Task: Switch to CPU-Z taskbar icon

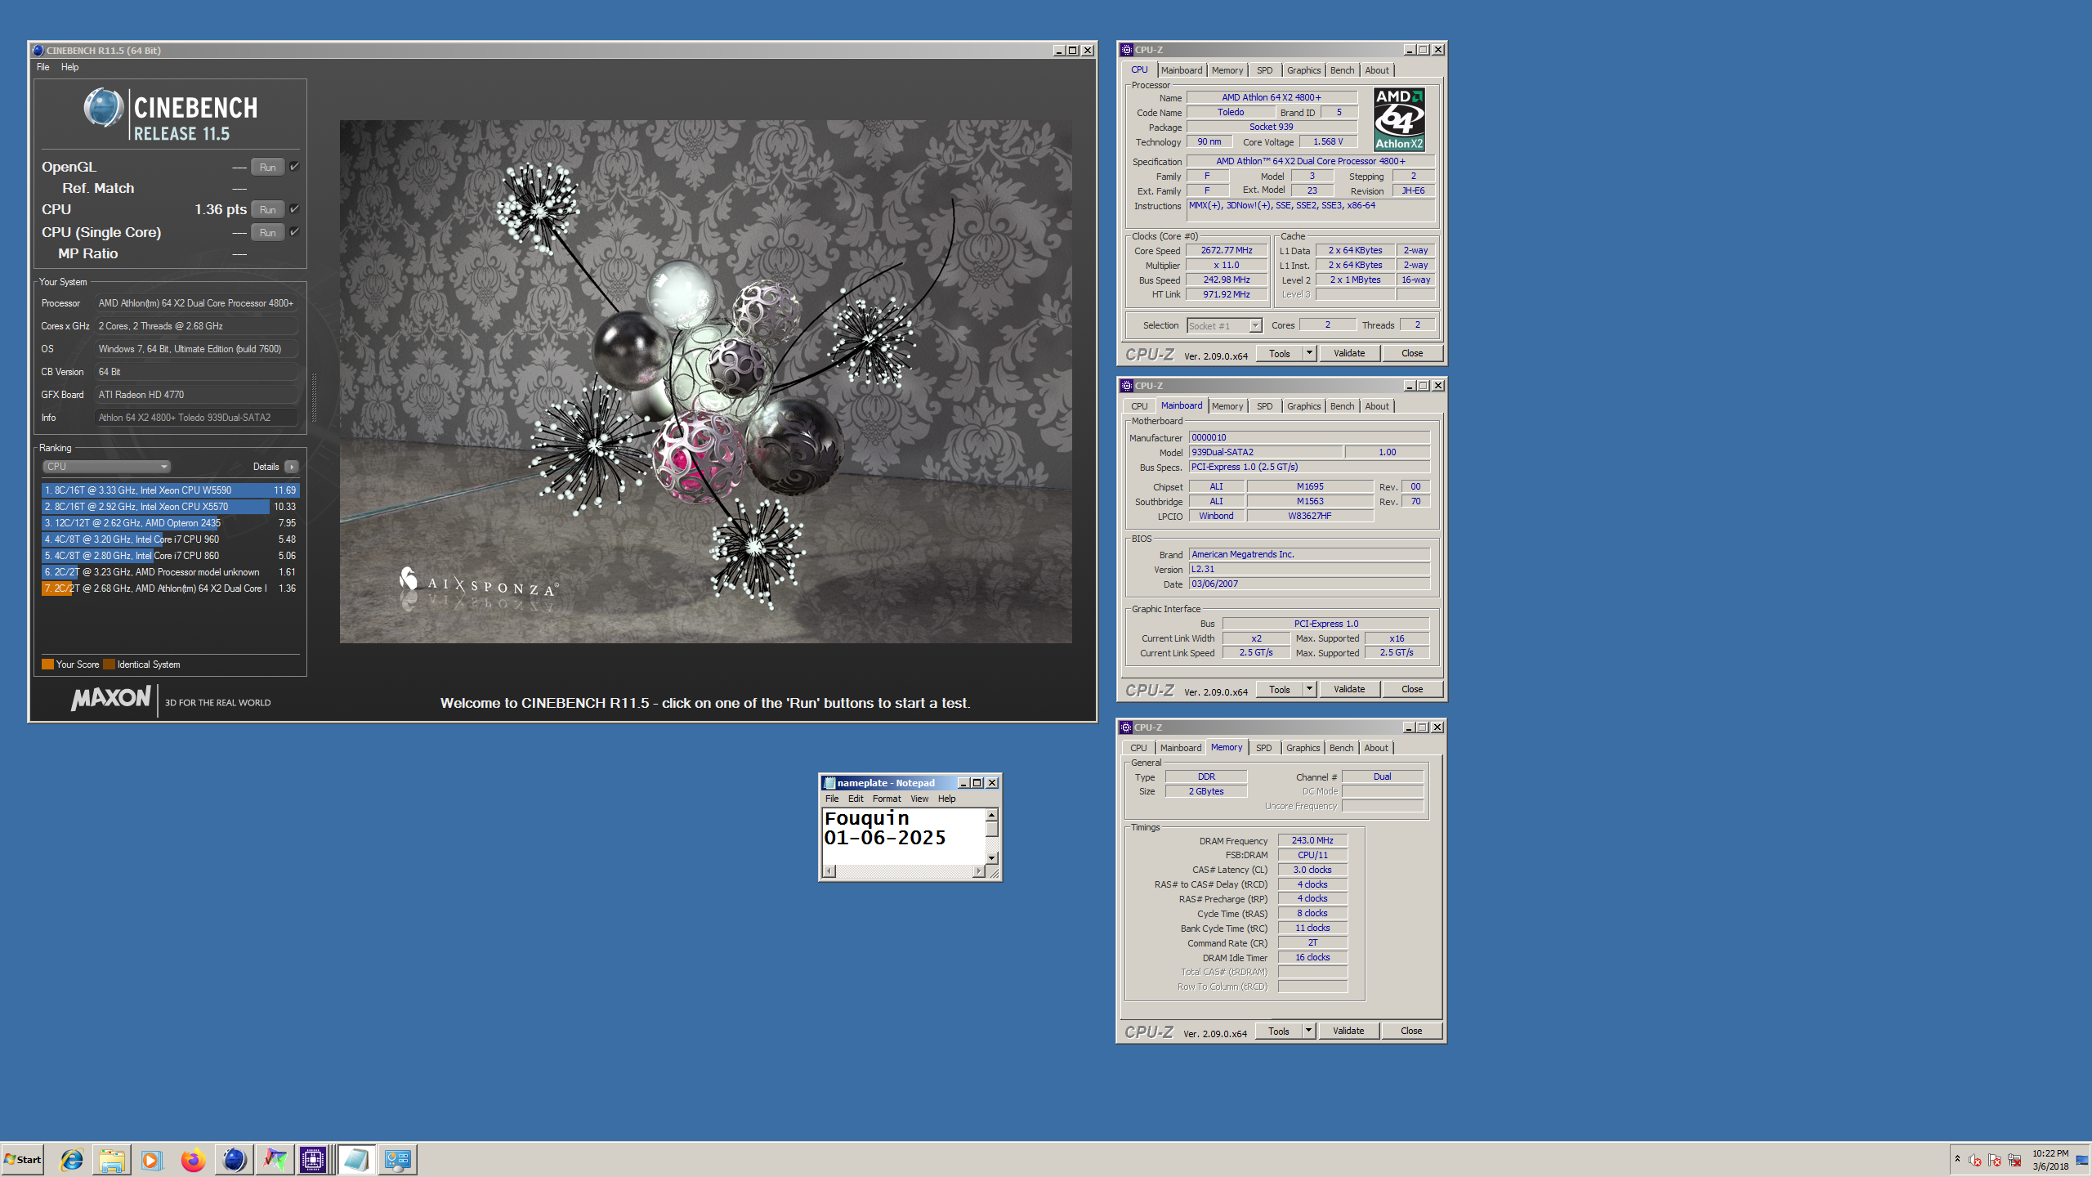Action: point(314,1159)
